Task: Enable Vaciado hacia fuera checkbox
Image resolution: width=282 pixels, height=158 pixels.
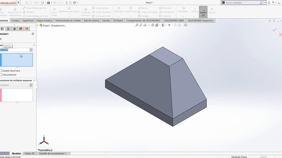Action: (1, 71)
